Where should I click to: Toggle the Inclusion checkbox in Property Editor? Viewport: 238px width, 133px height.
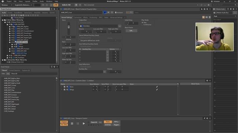(116, 13)
